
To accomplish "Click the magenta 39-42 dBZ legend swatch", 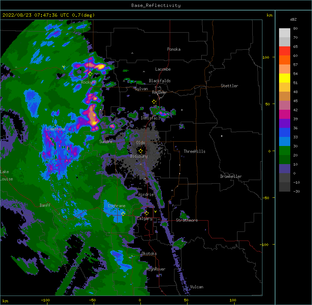I will [x=284, y=114].
